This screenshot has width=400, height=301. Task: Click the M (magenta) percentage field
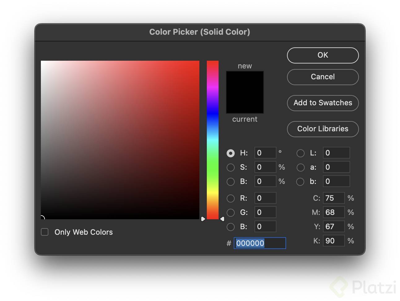point(334,212)
